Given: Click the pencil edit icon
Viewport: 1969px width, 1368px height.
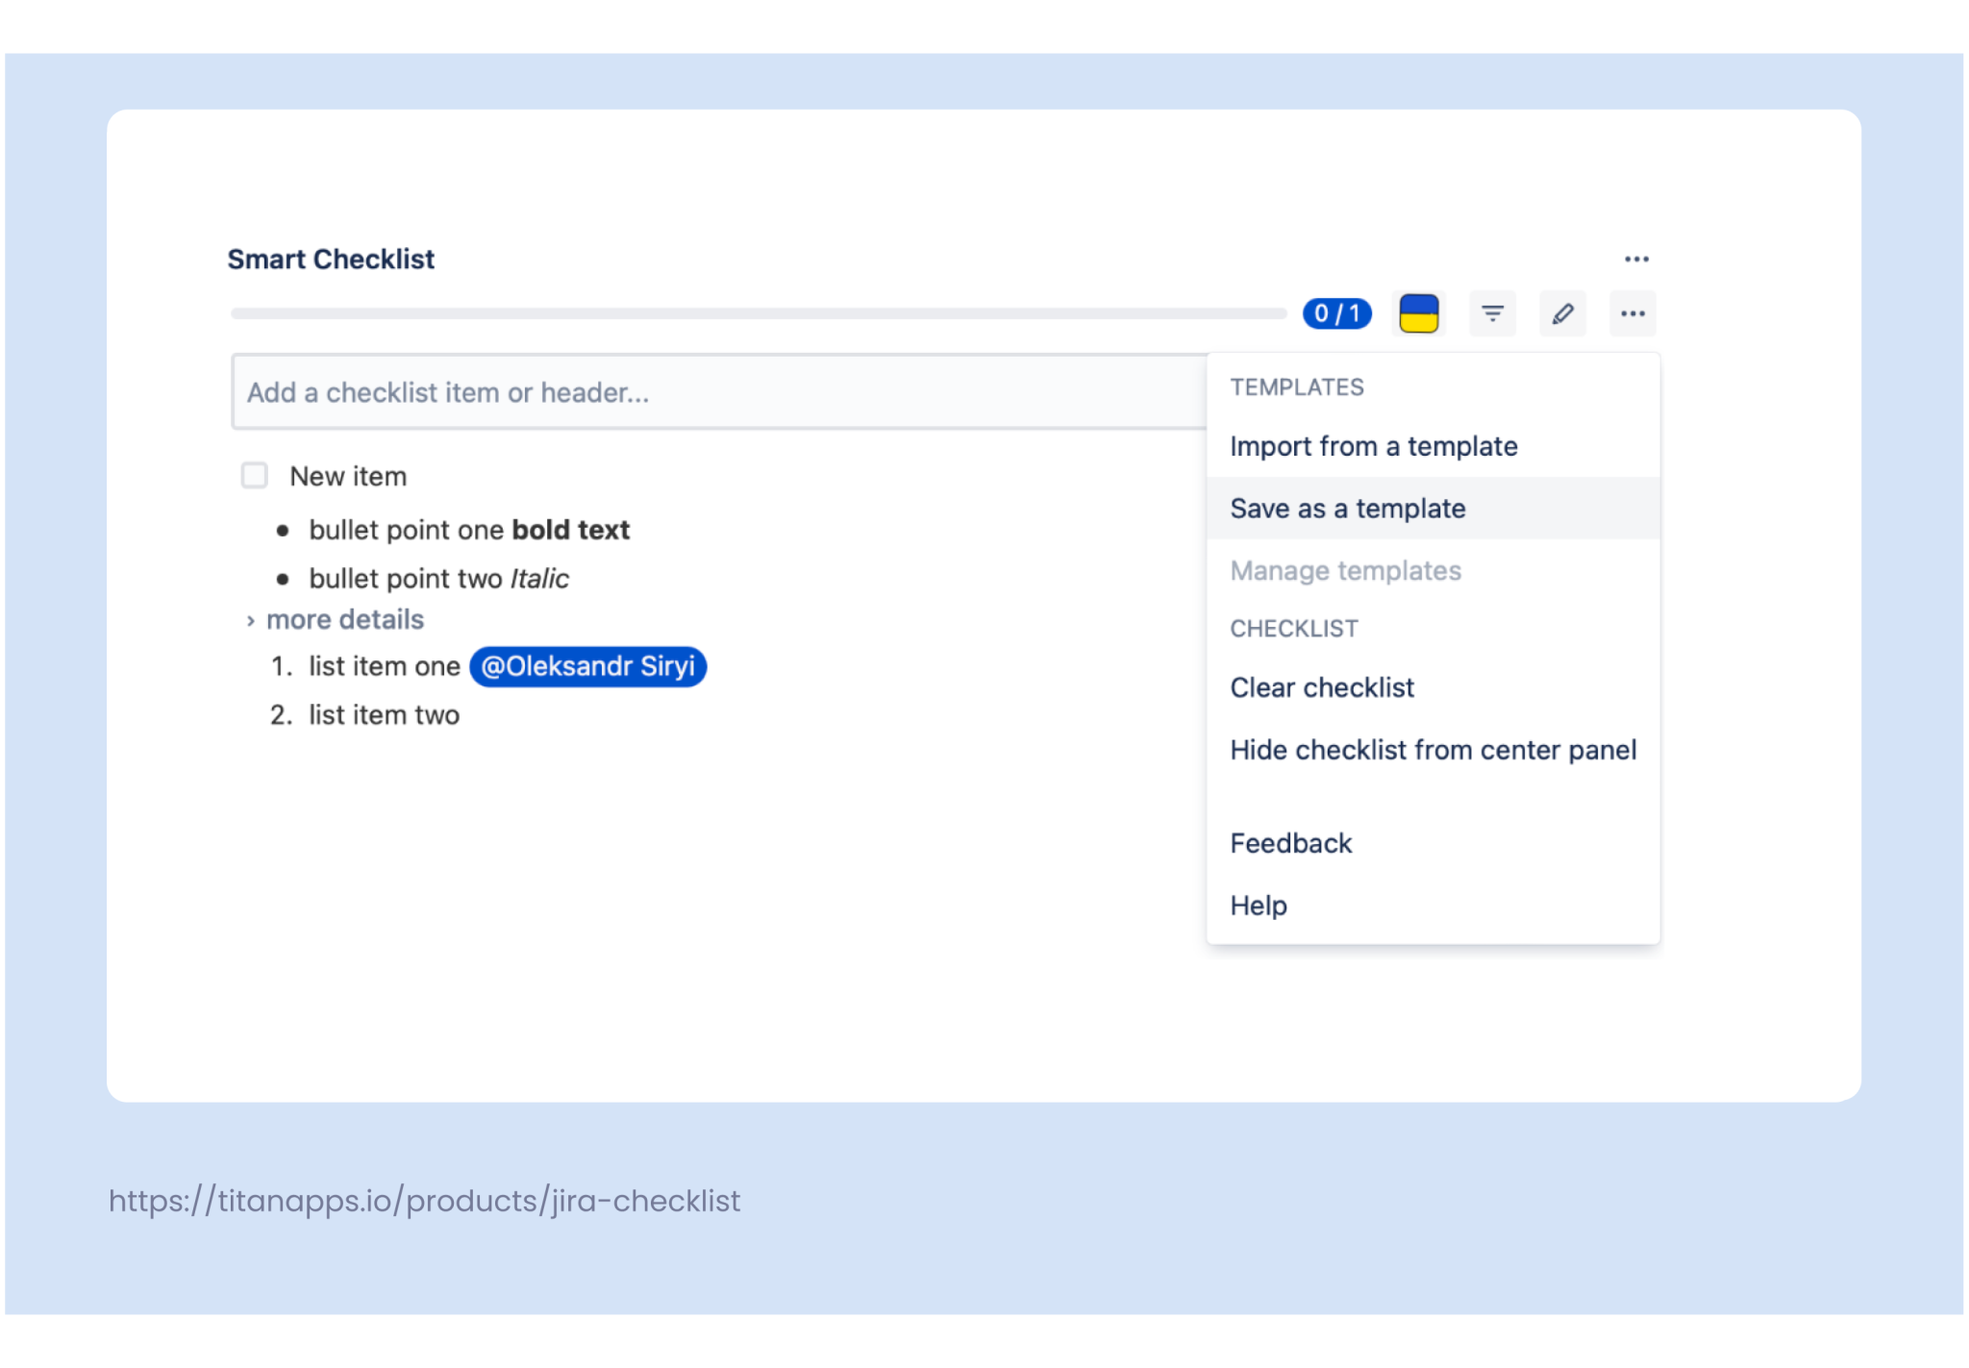Looking at the screenshot, I should (1562, 313).
